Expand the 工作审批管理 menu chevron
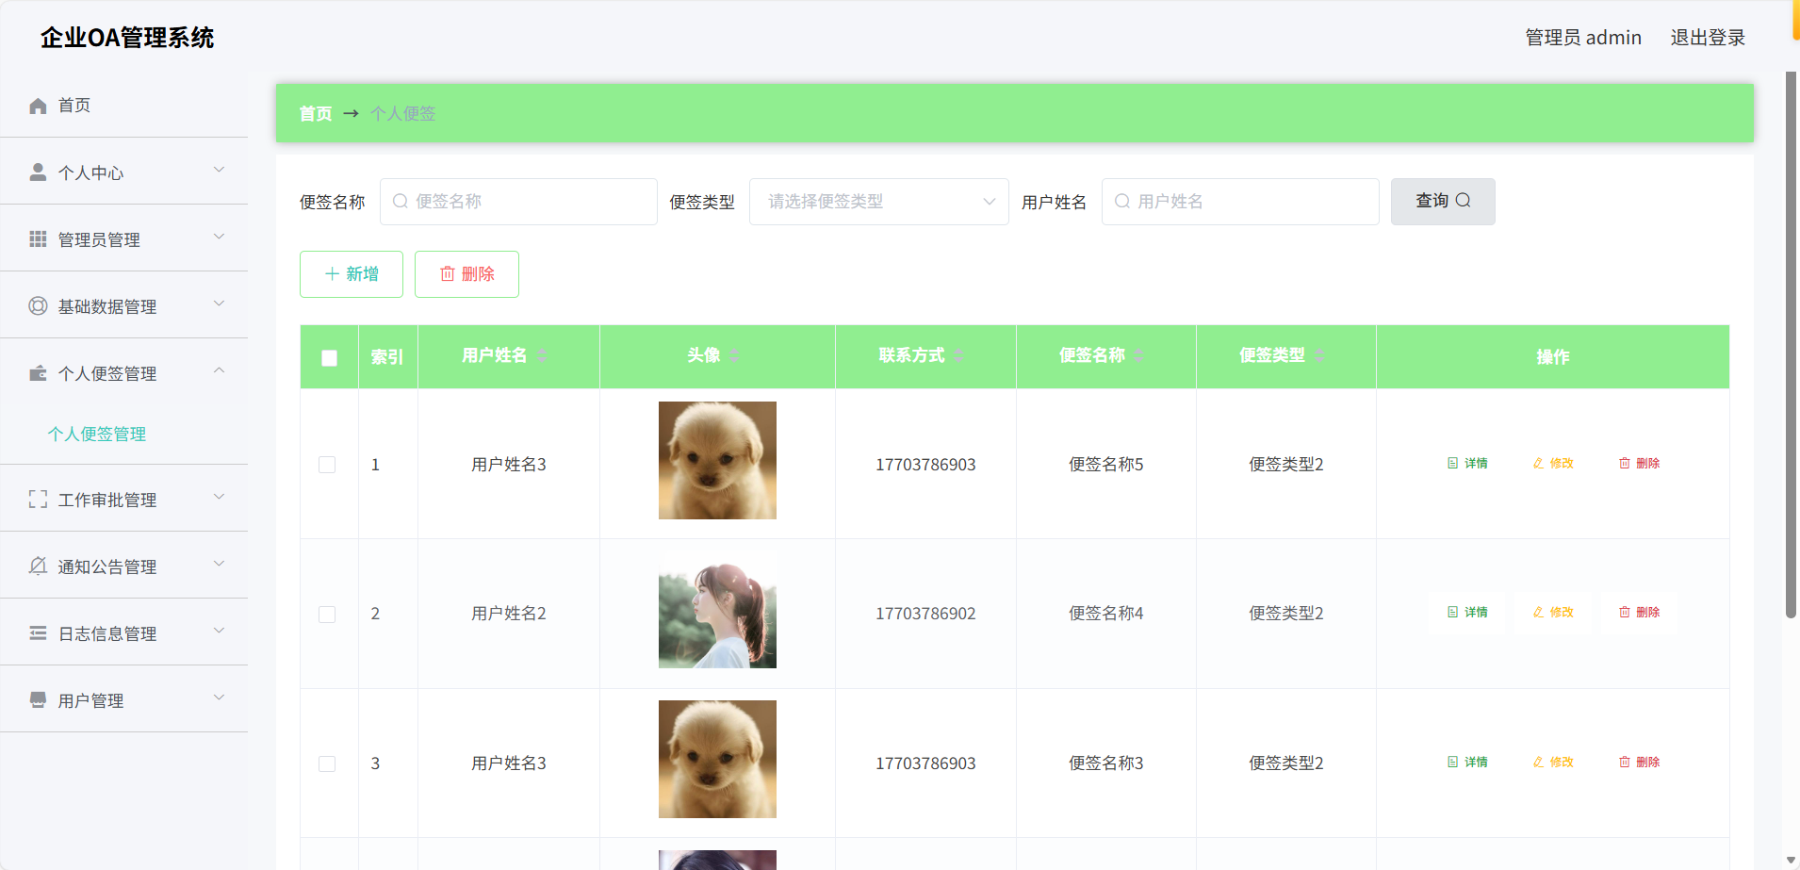1800x870 pixels. (x=219, y=497)
